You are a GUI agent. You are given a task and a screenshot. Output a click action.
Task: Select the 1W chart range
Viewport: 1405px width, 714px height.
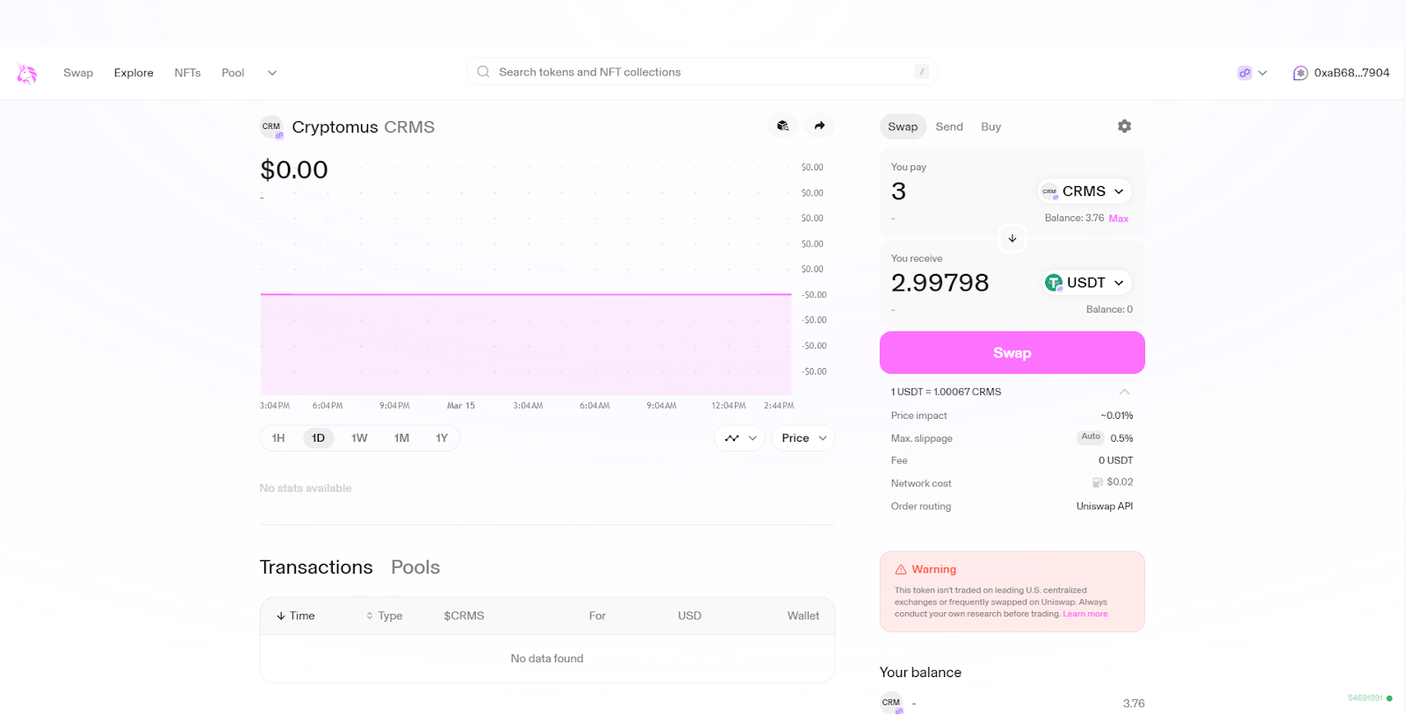(x=359, y=438)
